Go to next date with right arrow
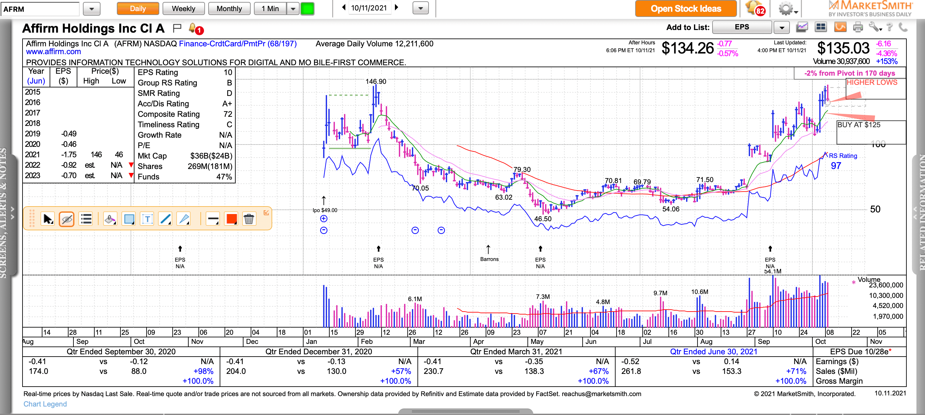Image resolution: width=925 pixels, height=415 pixels. [397, 8]
